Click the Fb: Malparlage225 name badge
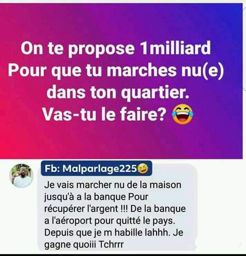 coord(96,168)
